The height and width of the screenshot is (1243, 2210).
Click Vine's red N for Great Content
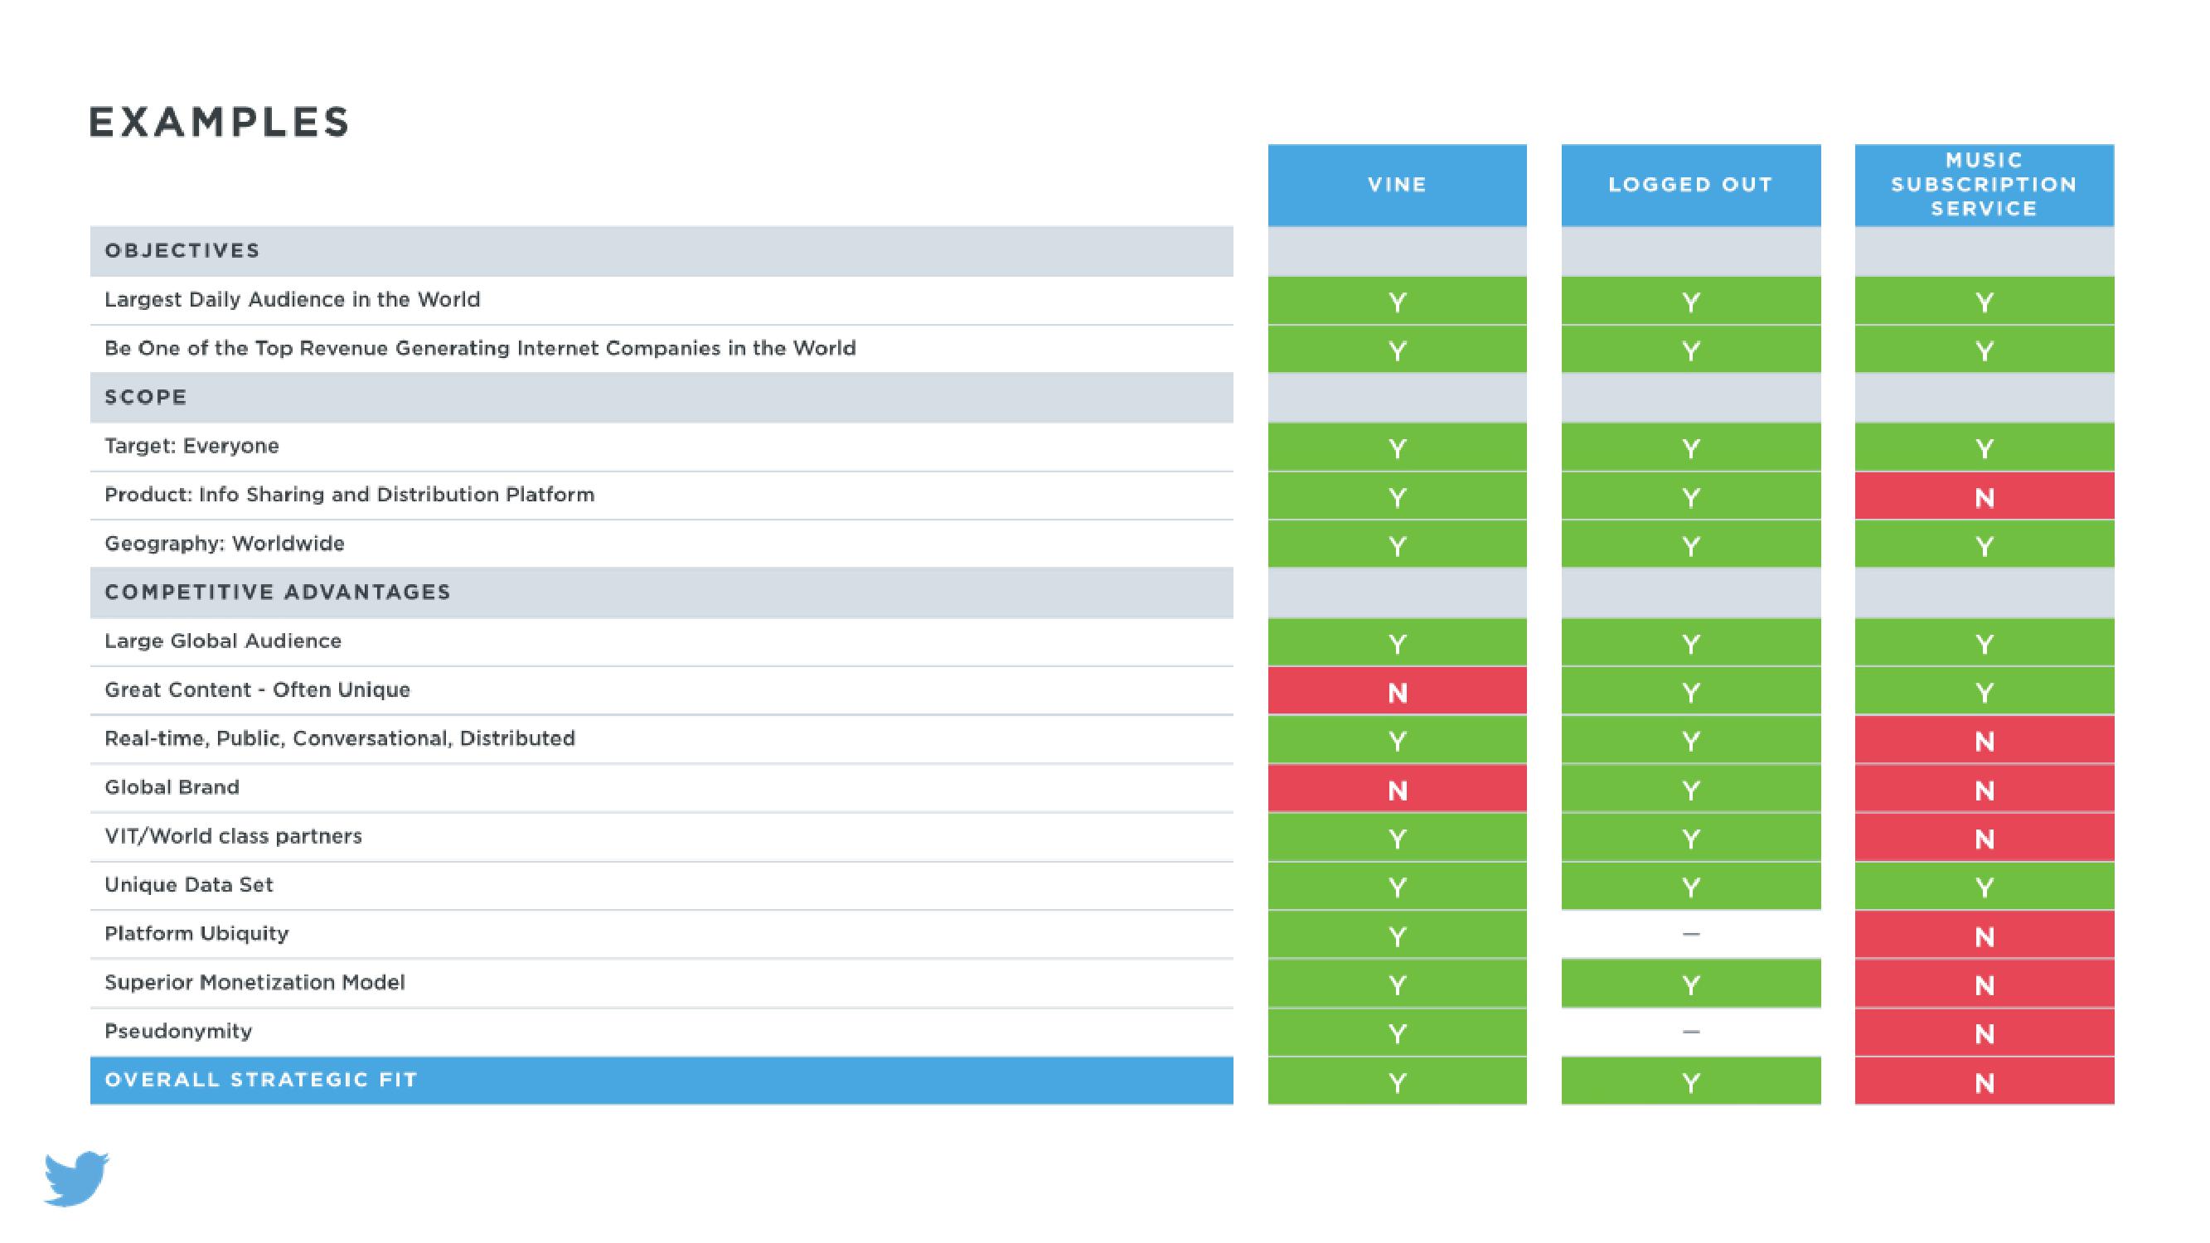point(1397,691)
